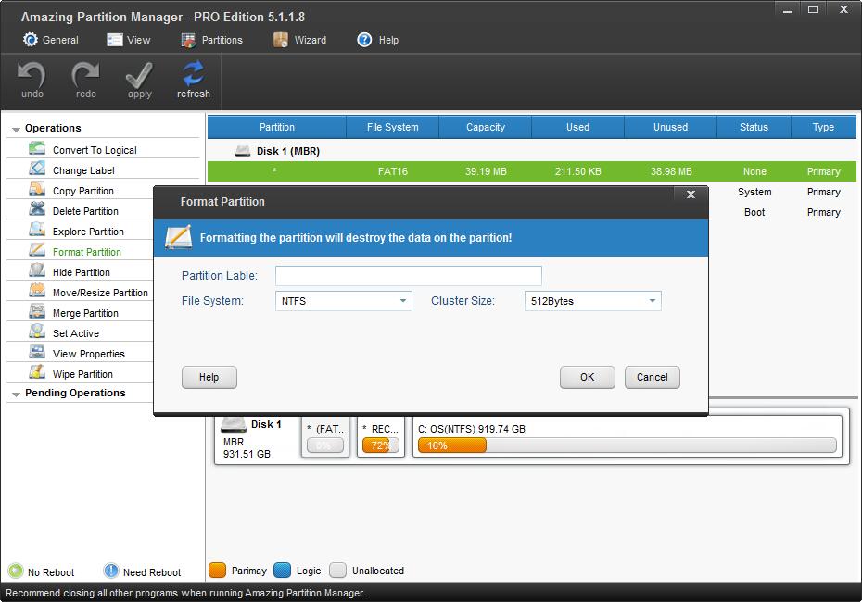Click the Copy Partition icon

[37, 189]
